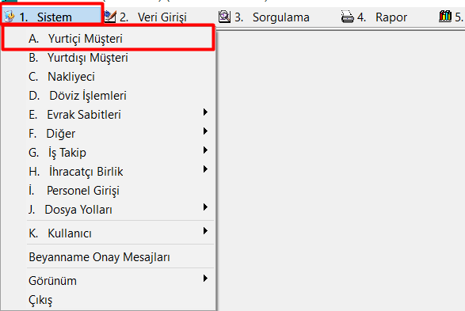Open Beyanname Onay Mesajları
Screen dimensions: 465x311
108,257
